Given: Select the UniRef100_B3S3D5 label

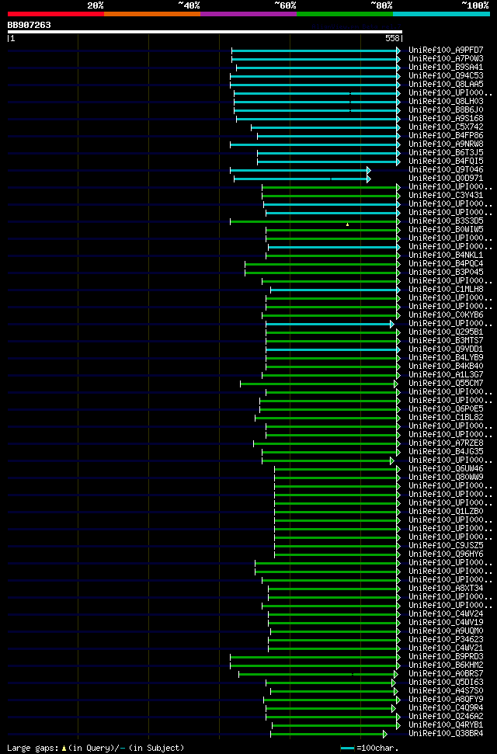Looking at the screenshot, I should click(446, 221).
